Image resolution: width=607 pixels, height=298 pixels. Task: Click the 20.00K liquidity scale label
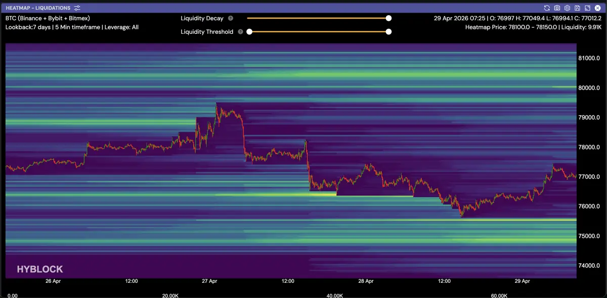(170, 295)
